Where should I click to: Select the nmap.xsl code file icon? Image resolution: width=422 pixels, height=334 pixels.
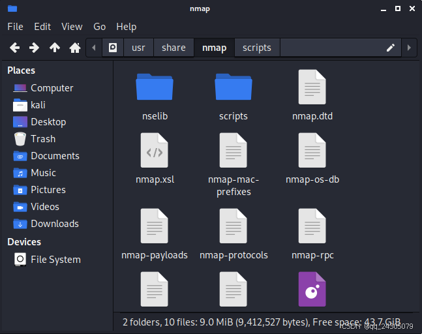(155, 150)
